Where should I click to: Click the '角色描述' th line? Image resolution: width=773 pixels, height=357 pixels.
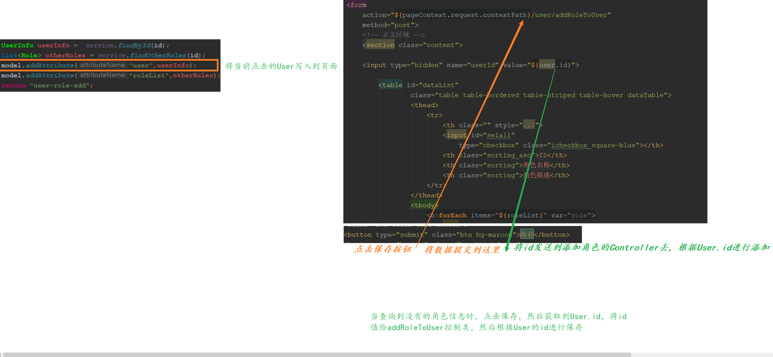pos(506,175)
